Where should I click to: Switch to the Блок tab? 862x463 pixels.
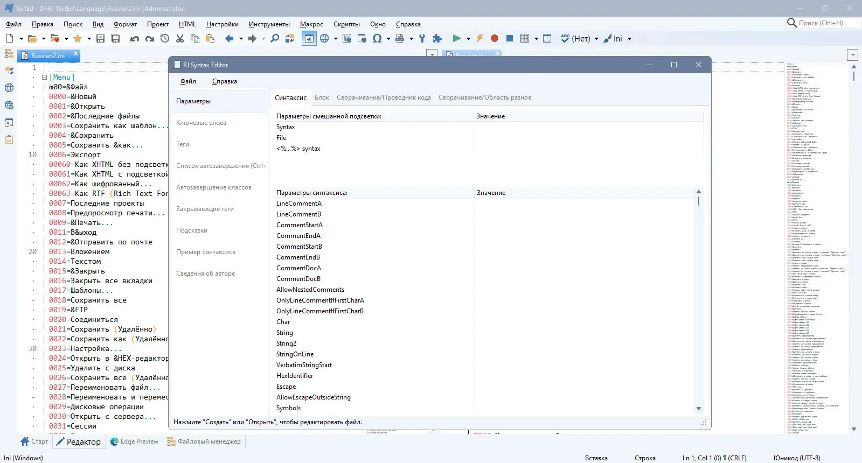(x=322, y=97)
